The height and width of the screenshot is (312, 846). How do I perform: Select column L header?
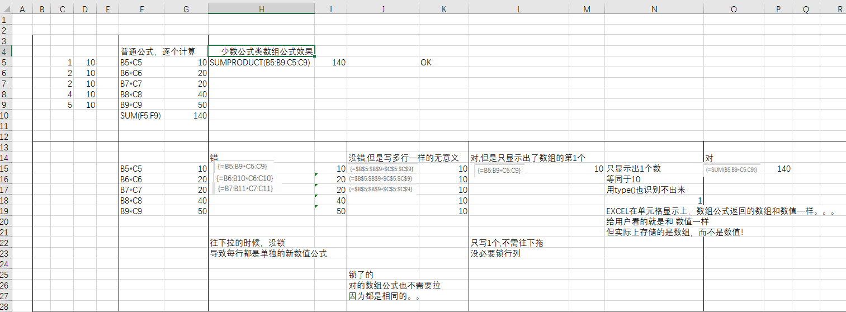(x=519, y=10)
